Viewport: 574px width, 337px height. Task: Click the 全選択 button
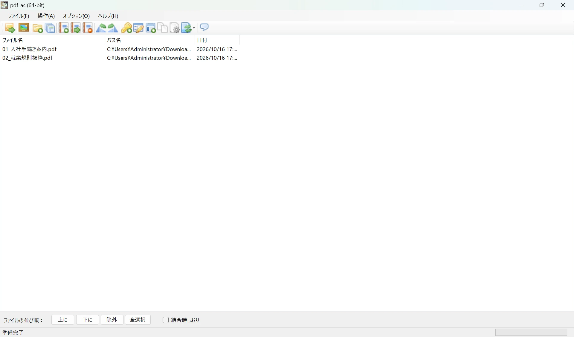(138, 320)
